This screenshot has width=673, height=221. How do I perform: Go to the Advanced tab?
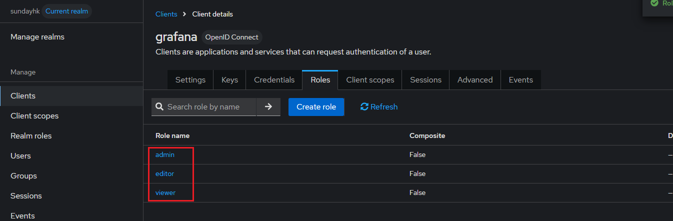pyautogui.click(x=475, y=80)
